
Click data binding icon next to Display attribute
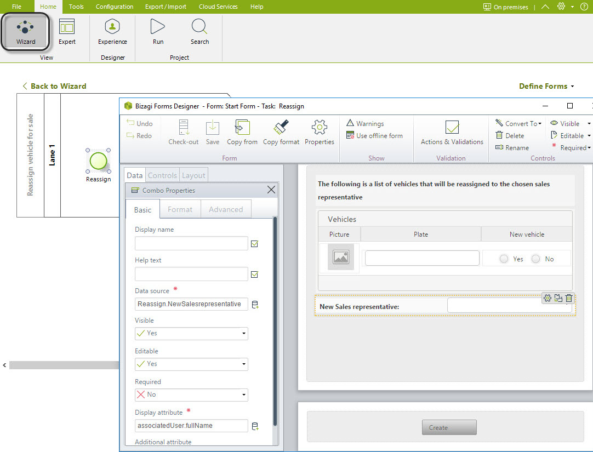[x=255, y=426]
